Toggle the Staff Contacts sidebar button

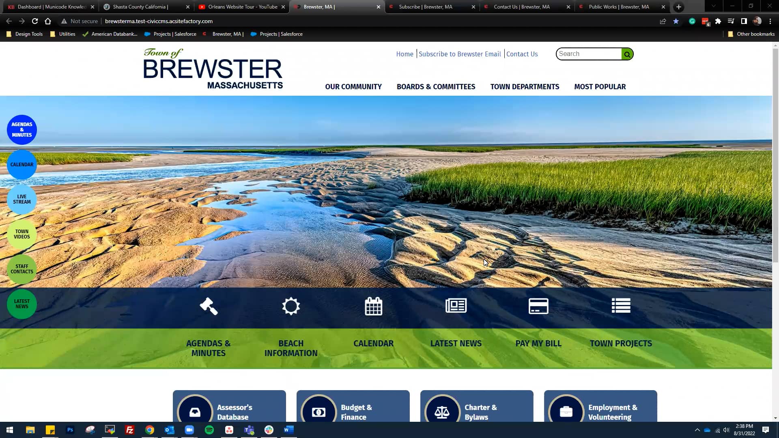click(22, 269)
